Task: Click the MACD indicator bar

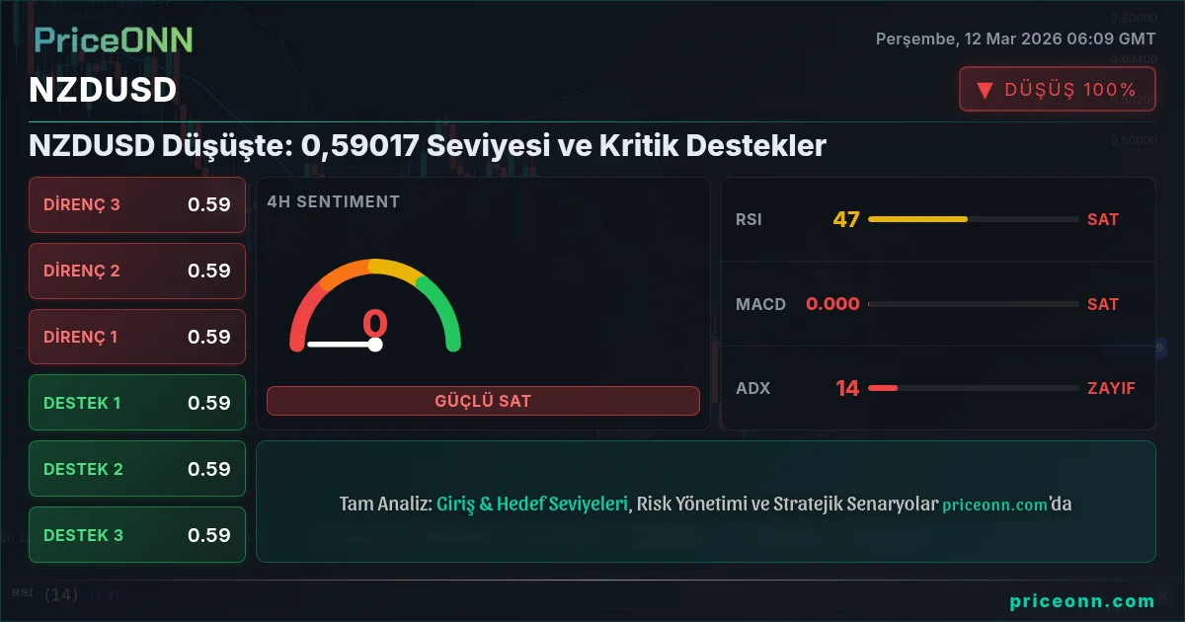Action: click(x=973, y=304)
